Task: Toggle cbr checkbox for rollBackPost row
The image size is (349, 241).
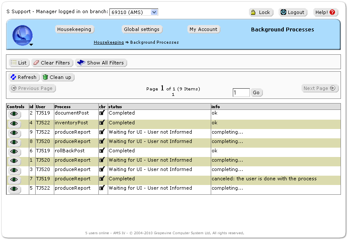Action: coord(102,151)
